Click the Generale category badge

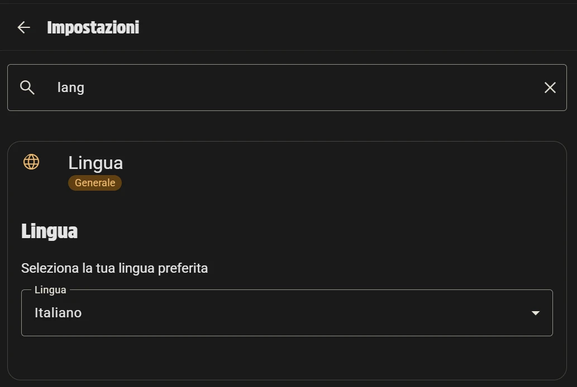(95, 183)
